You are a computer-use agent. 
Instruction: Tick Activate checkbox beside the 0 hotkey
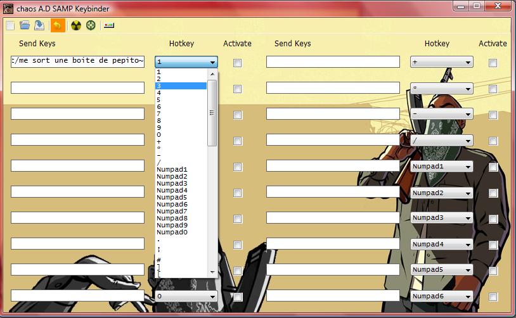pos(237,297)
